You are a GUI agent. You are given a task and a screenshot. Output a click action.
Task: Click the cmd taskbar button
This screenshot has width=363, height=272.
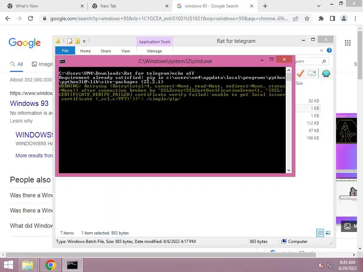click(x=72, y=265)
